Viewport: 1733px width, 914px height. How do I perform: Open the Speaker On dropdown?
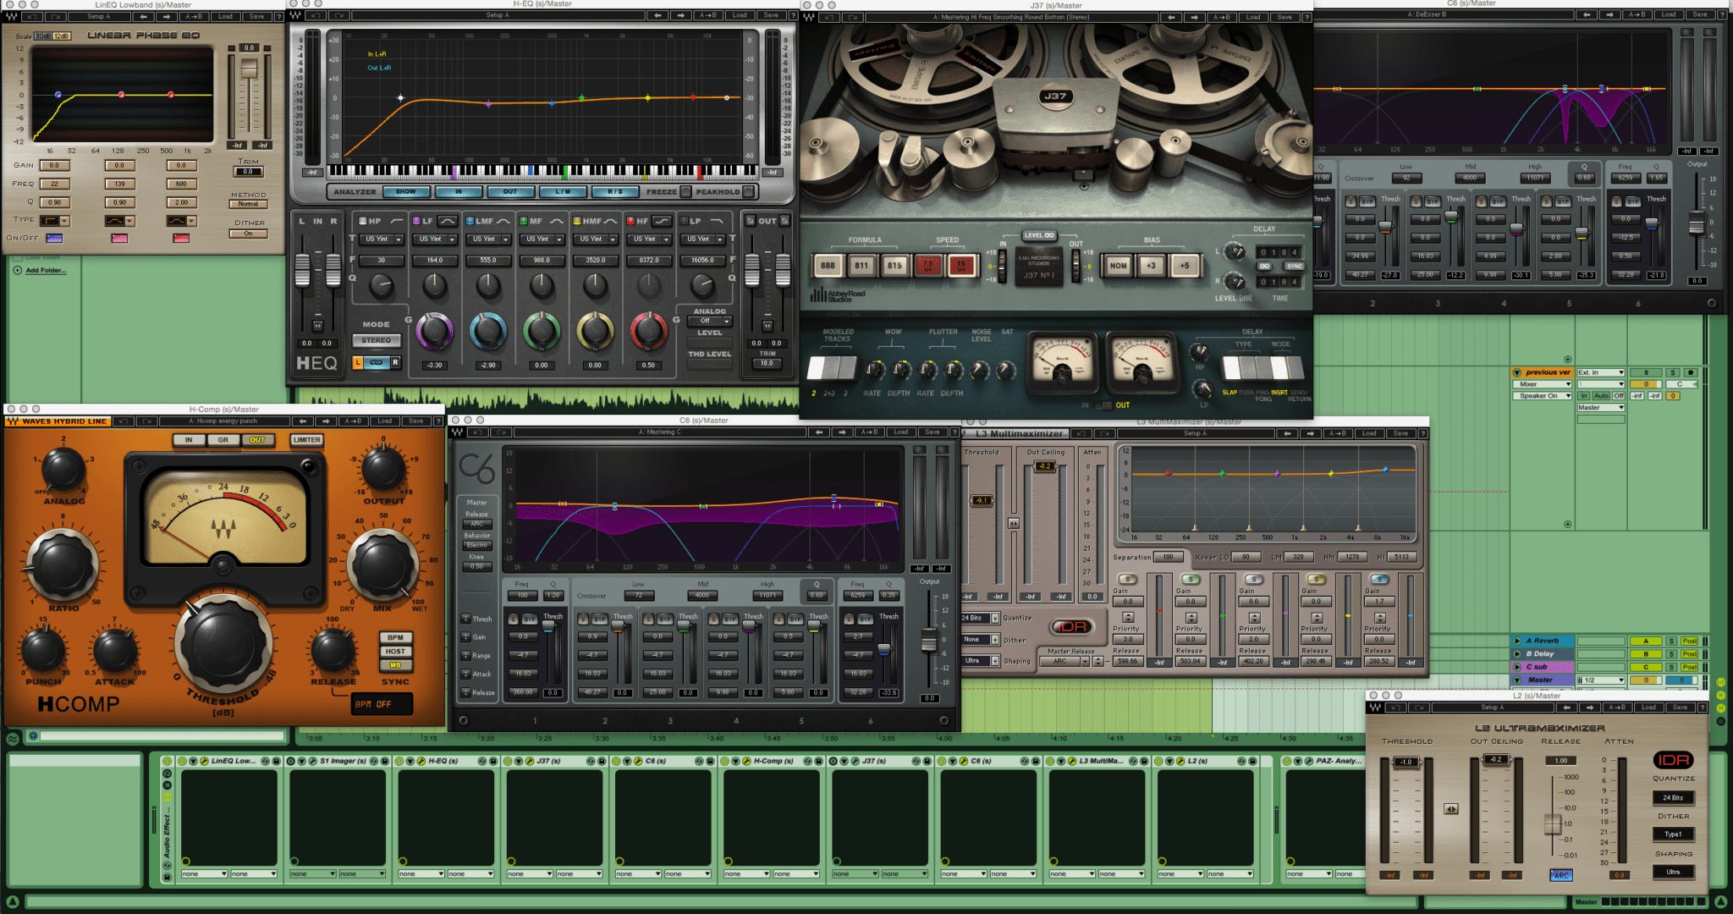[1542, 396]
